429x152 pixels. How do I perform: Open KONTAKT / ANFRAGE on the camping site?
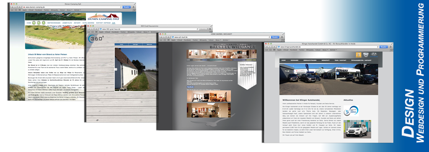(x=103, y=23)
